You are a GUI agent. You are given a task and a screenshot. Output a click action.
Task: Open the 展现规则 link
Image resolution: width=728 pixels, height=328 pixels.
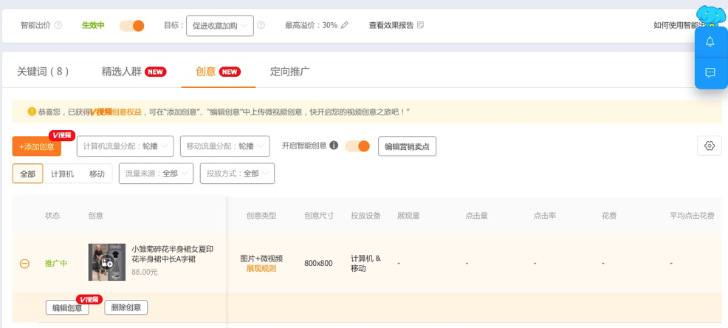pyautogui.click(x=261, y=269)
